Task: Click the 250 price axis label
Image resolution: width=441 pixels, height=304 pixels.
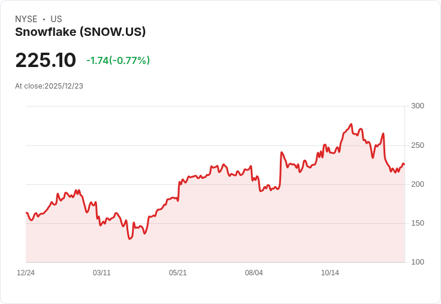Action: [418, 145]
